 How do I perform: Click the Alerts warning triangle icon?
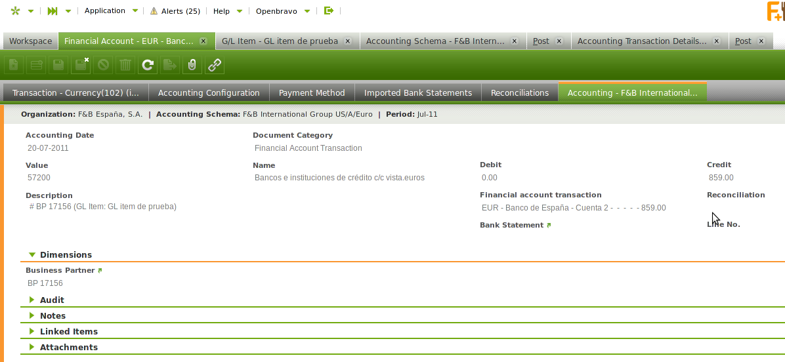(x=154, y=11)
